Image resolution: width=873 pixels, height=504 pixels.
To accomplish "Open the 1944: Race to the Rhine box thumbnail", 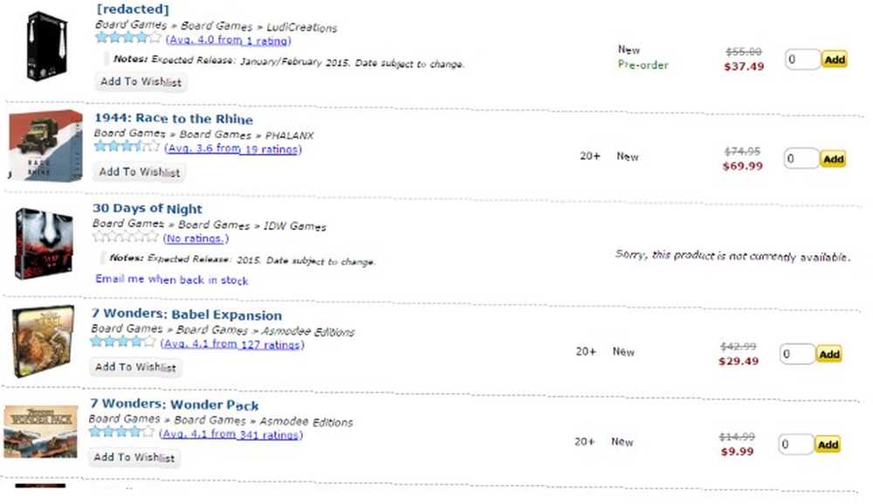I will pyautogui.click(x=45, y=145).
